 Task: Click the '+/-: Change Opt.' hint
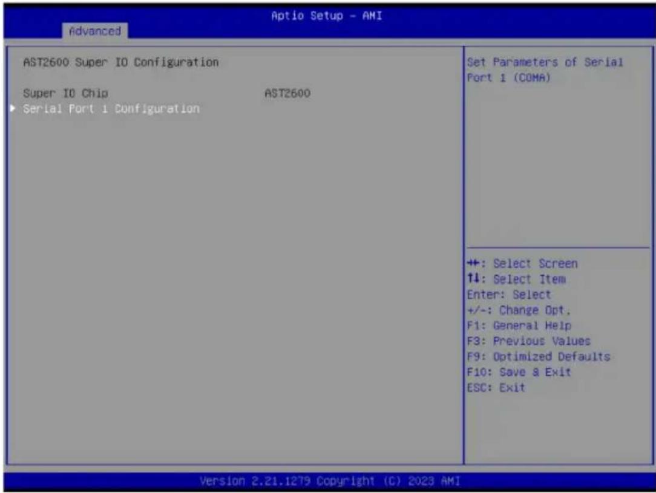(519, 310)
